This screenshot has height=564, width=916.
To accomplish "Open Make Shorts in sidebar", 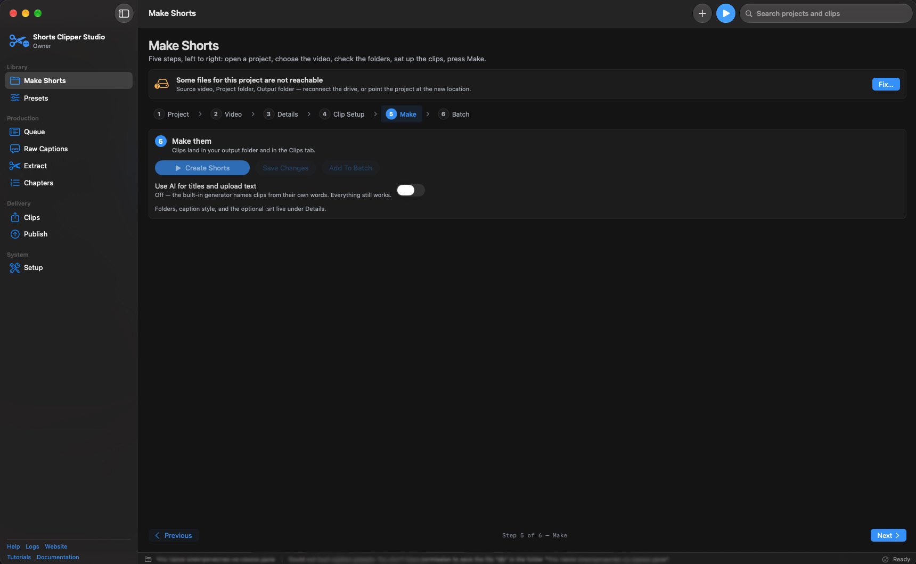I will pos(69,80).
